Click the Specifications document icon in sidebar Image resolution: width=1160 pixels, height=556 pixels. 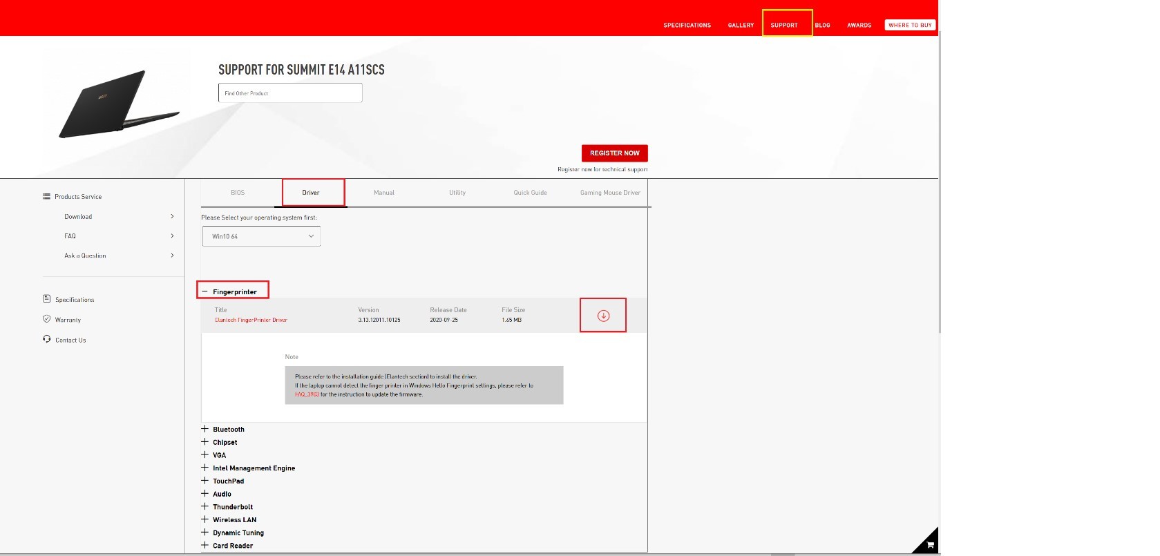tap(47, 299)
